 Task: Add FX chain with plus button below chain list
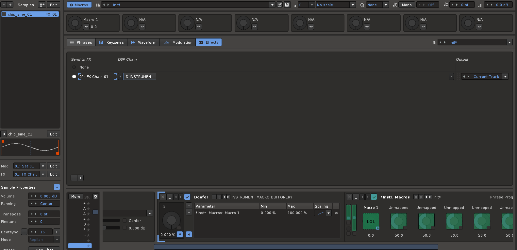80,178
